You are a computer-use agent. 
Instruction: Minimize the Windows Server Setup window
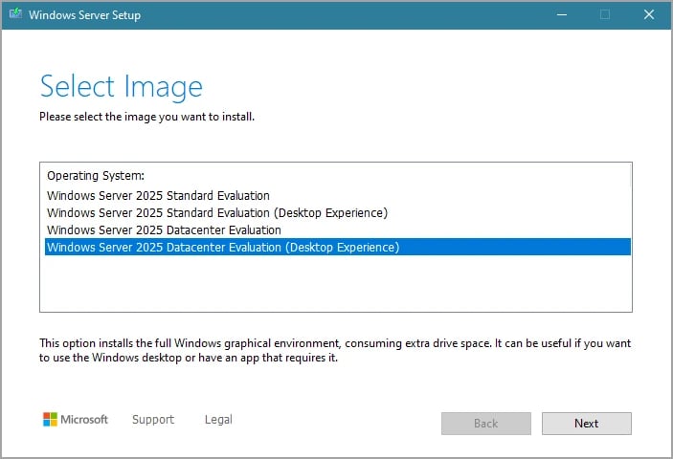[560, 14]
